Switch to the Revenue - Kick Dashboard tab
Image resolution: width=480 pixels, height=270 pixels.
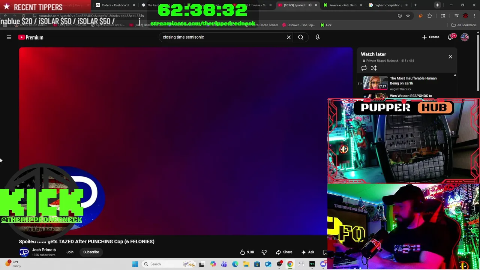(342, 5)
